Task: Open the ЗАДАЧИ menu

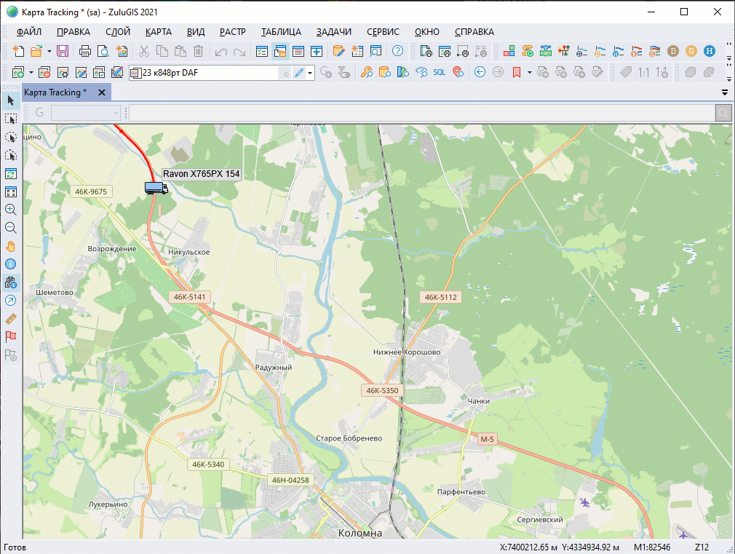Action: pos(334,32)
